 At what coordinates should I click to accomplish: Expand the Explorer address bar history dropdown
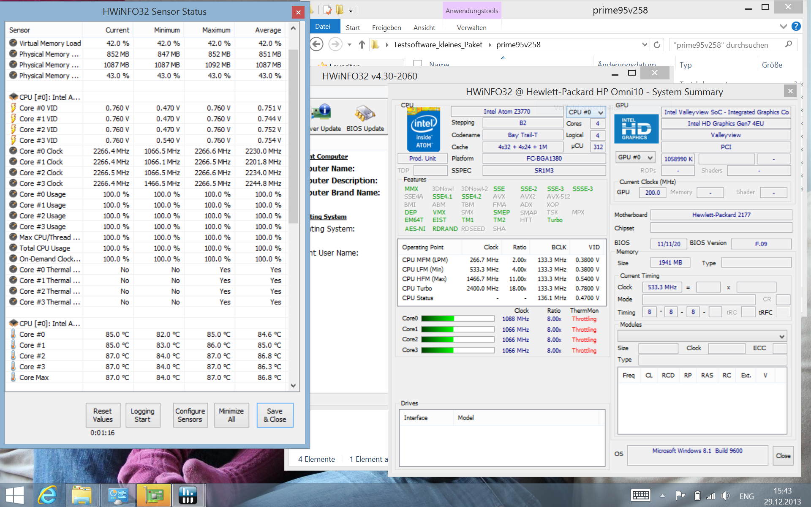[645, 44]
